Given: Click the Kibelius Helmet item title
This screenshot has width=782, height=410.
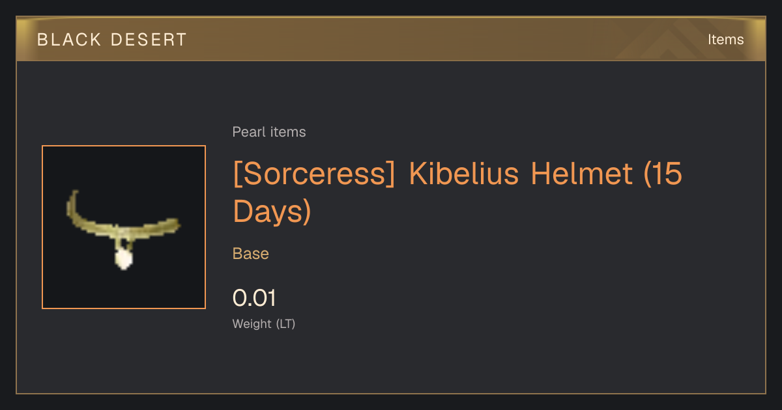Looking at the screenshot, I should (457, 193).
